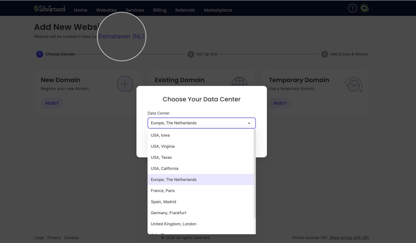This screenshot has width=416, height=243.
Task: Click the Existing Domain globe icon
Action: click(239, 82)
